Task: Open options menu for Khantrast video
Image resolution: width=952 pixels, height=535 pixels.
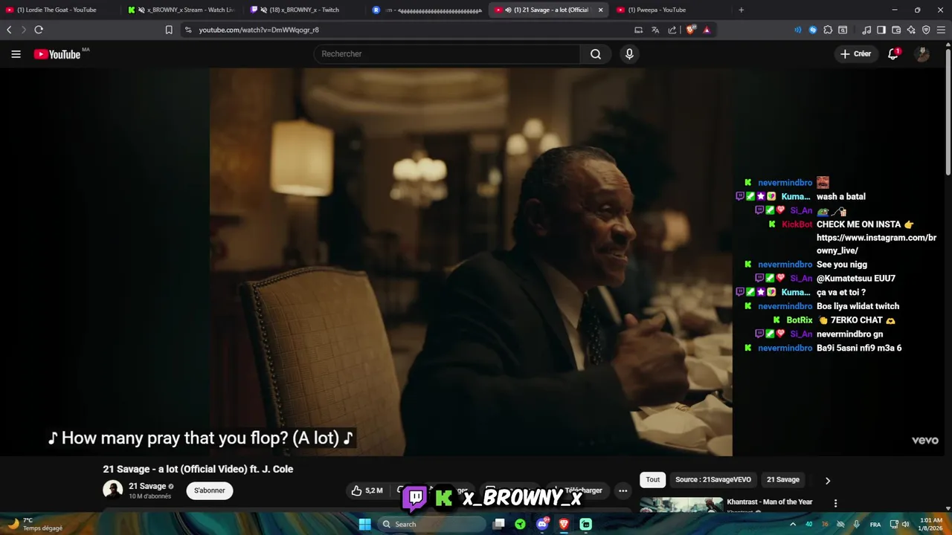Action: pyautogui.click(x=835, y=503)
